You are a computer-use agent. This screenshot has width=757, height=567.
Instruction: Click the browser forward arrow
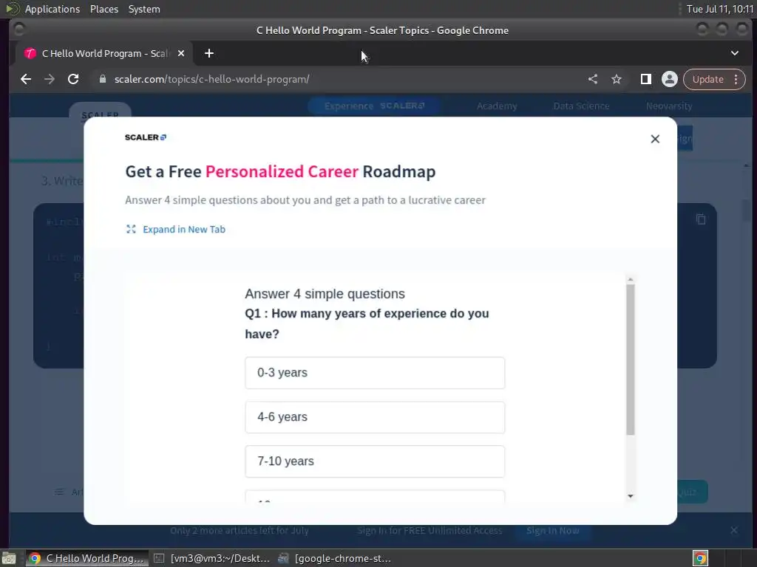[x=50, y=79]
